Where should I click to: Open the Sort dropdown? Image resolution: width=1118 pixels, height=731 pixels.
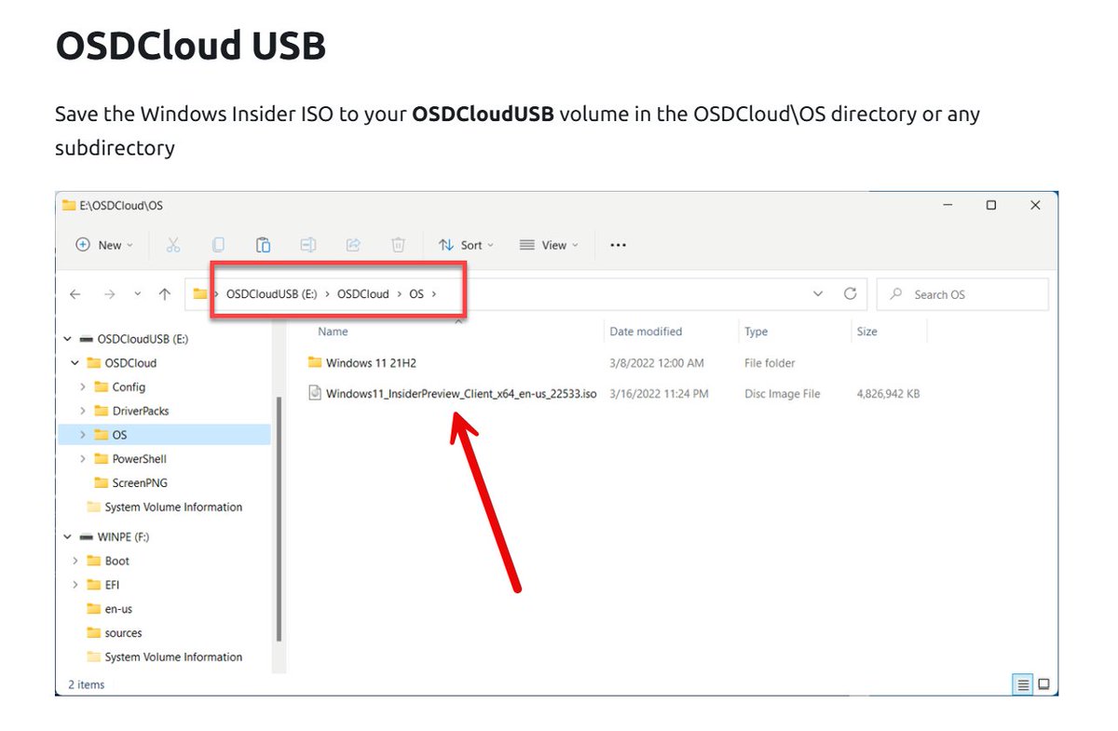466,245
